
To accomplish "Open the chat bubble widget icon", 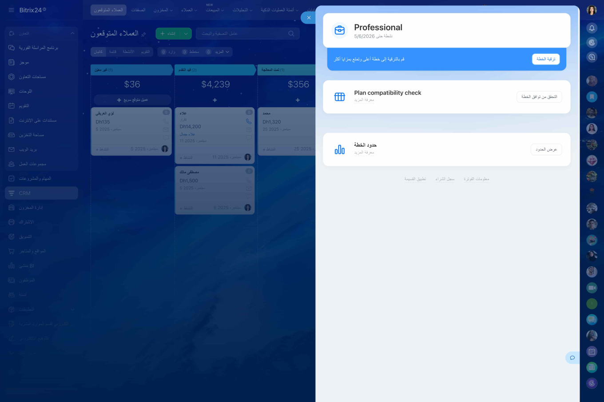I will tap(572, 358).
